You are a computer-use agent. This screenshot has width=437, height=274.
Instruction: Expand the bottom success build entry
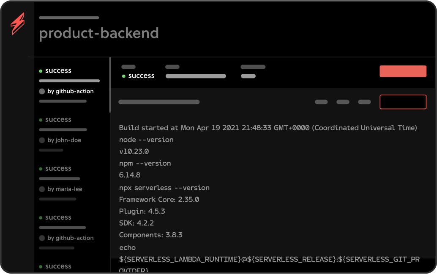coord(57,266)
